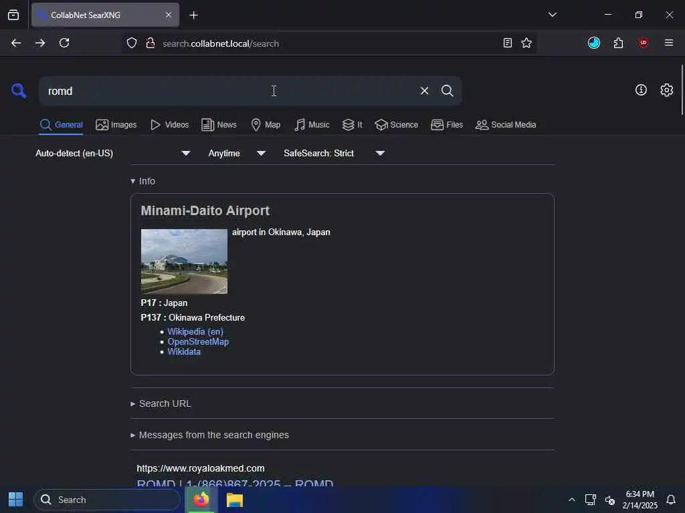The width and height of the screenshot is (685, 513).
Task: Click the insecure connection padlock icon
Action: pos(151,43)
